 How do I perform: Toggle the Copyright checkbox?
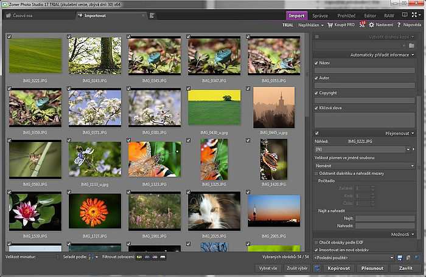click(x=316, y=93)
